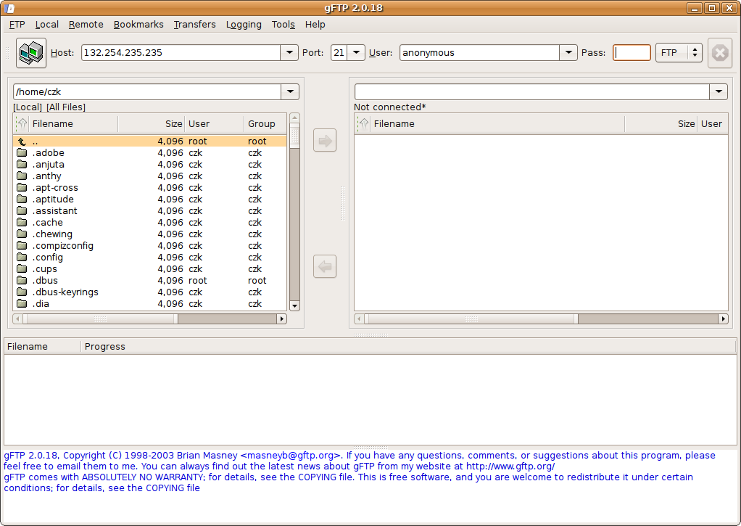Open the Bookmarks menu

click(138, 25)
